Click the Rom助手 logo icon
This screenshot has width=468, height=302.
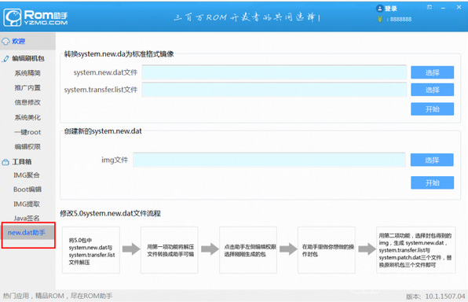click(13, 17)
